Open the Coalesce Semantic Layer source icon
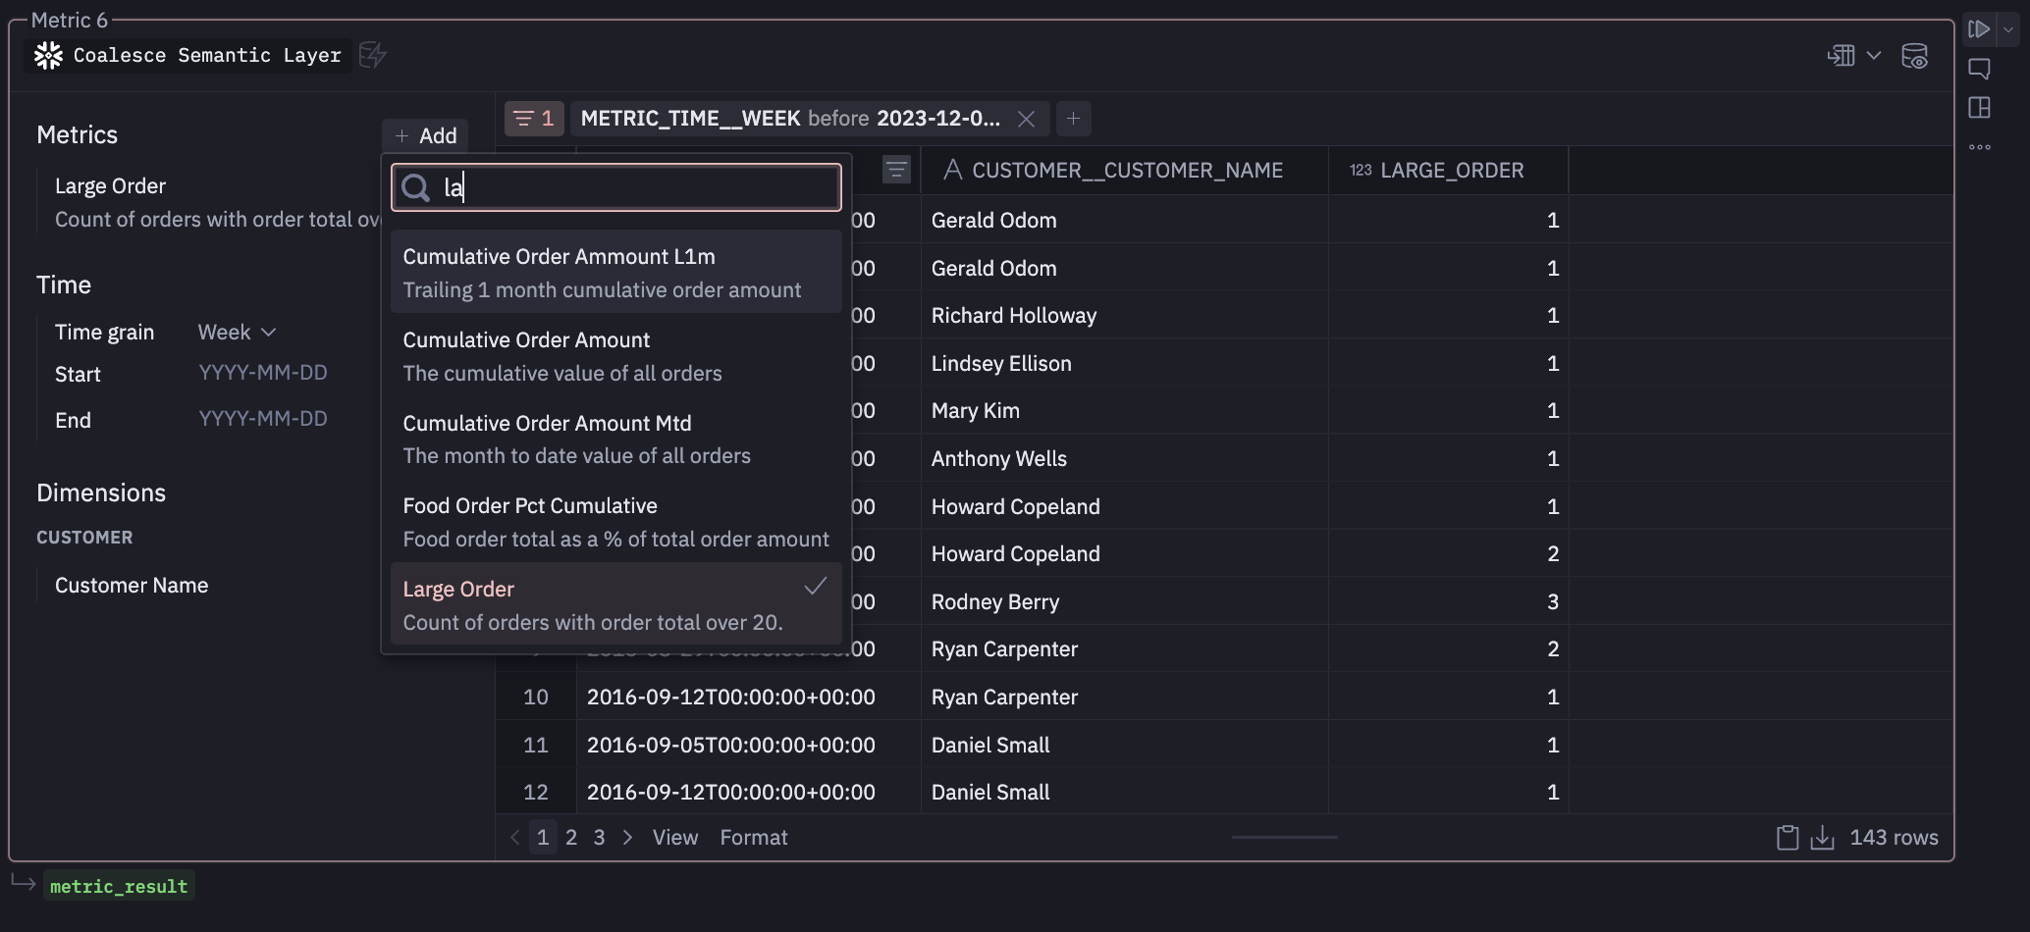Viewport: 2030px width, 932px height. point(46,55)
